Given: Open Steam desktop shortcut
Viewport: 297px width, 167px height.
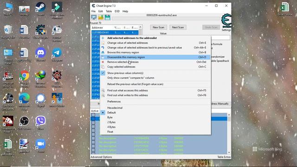Looking at the screenshot, I should coord(40,9).
